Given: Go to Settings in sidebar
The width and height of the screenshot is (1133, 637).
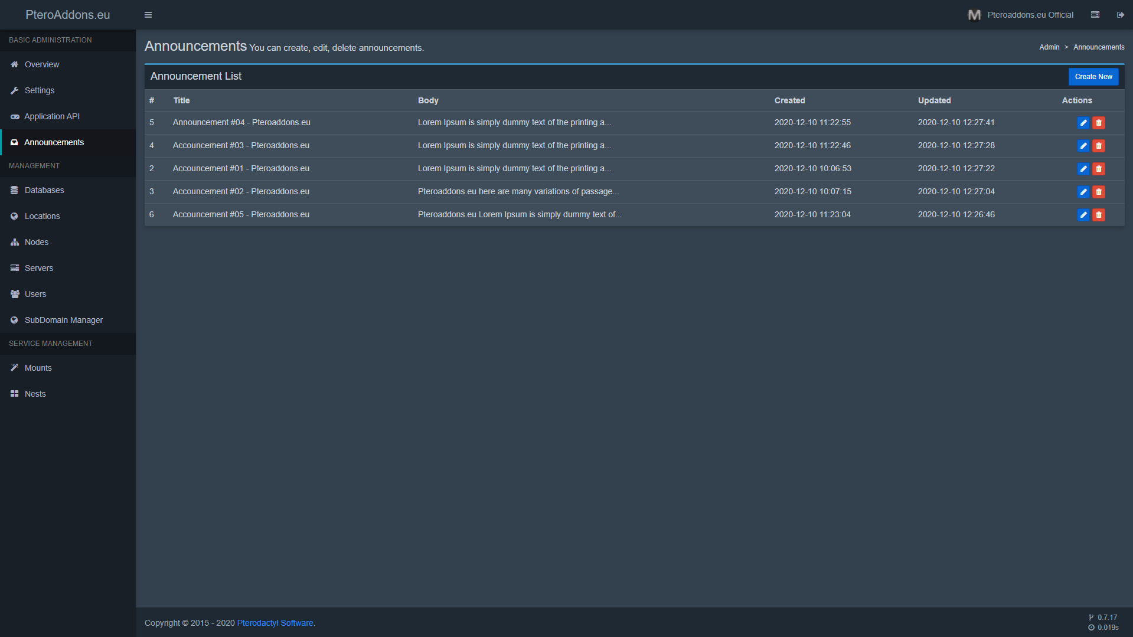Looking at the screenshot, I should tap(40, 90).
